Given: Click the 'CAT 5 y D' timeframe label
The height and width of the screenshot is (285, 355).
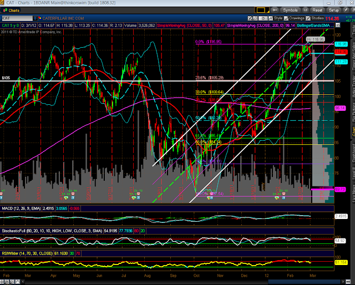Looking at the screenshot, I should (11, 26).
